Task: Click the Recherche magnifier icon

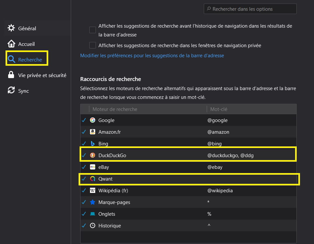Action: click(x=11, y=59)
